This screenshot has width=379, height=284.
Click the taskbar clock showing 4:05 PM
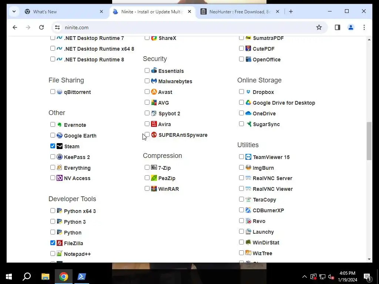(x=347, y=277)
